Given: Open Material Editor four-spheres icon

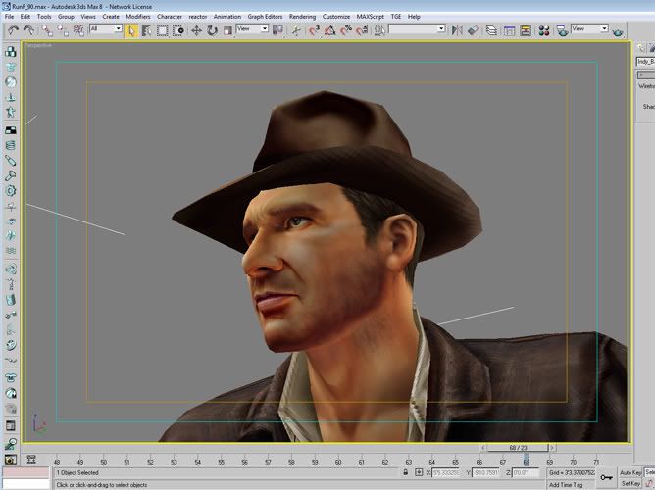Looking at the screenshot, I should pyautogui.click(x=544, y=30).
